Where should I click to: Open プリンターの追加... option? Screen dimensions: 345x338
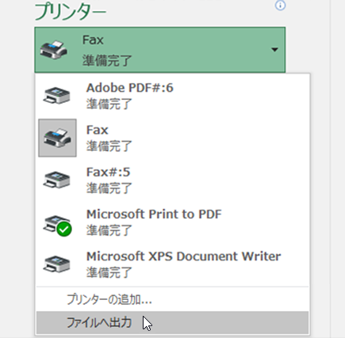pyautogui.click(x=172, y=299)
